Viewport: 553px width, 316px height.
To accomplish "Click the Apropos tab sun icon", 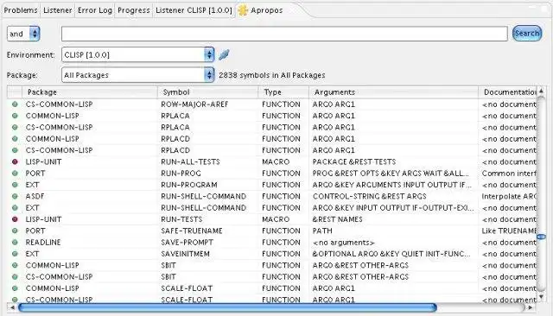I will tap(243, 10).
